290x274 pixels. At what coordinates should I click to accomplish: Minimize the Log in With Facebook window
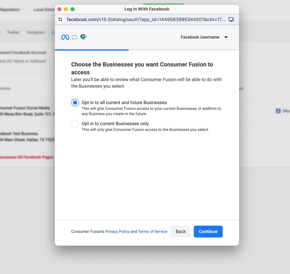[66, 9]
